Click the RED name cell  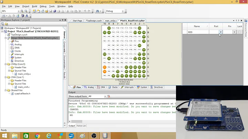pyautogui.click(x=198, y=32)
